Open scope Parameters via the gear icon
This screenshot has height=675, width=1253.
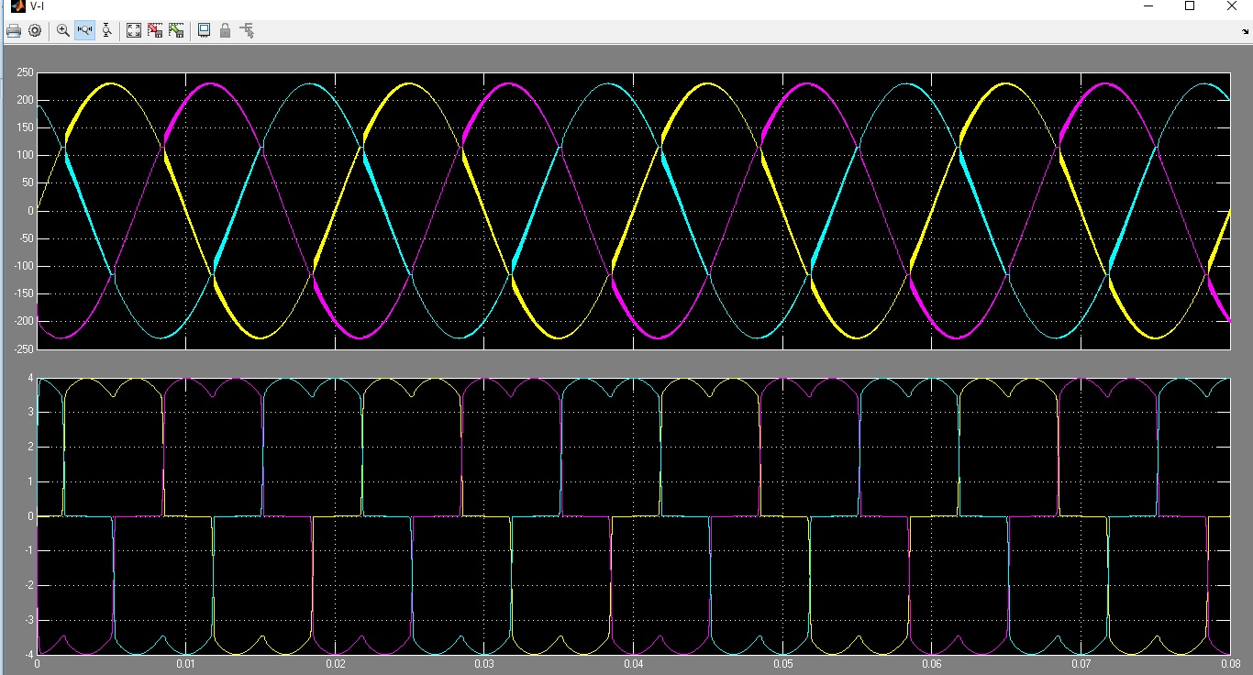point(35,30)
